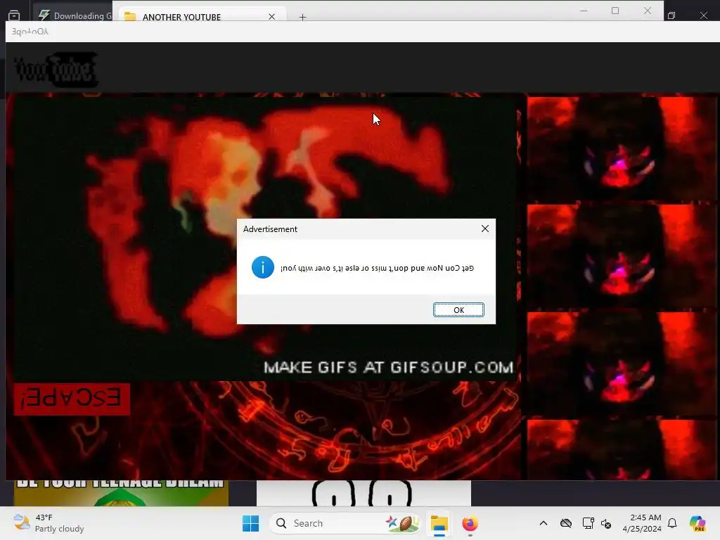Screen dimensions: 720x540
Task: Click the muted volume tray icon
Action: pos(606,523)
